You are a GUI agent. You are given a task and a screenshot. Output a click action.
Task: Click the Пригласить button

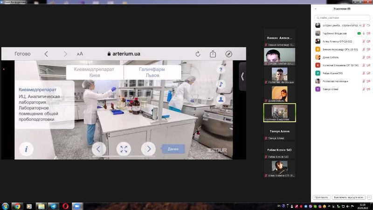[x=322, y=197]
